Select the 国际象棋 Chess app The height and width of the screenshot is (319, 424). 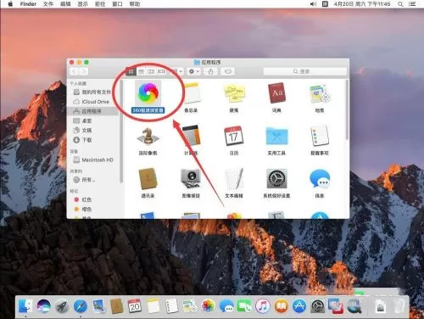pos(148,136)
